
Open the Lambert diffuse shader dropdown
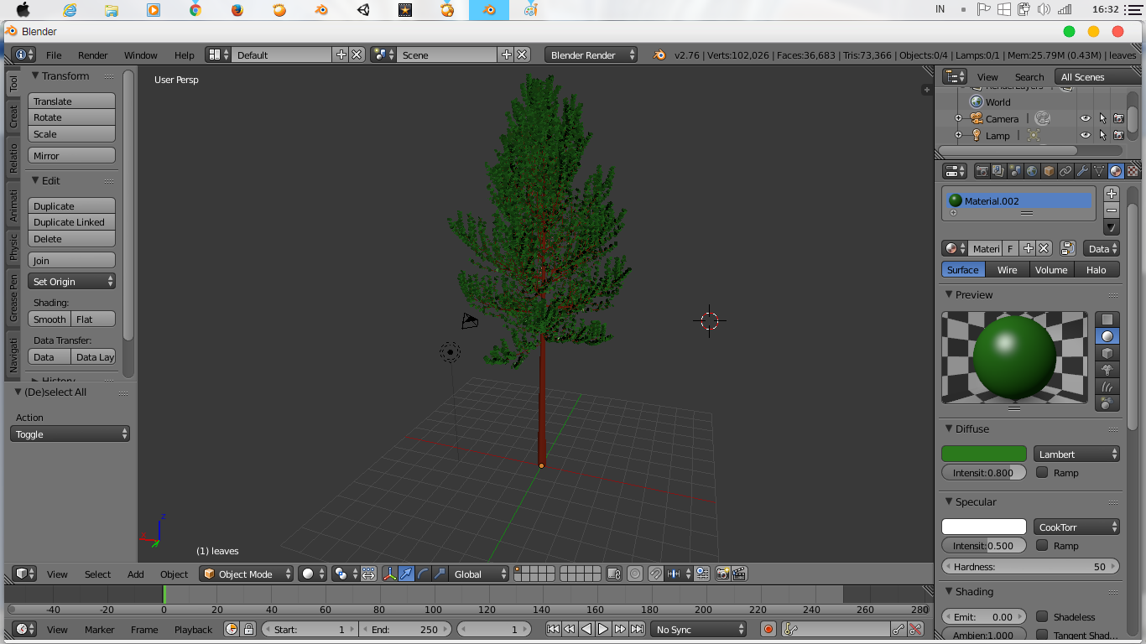pyautogui.click(x=1076, y=453)
